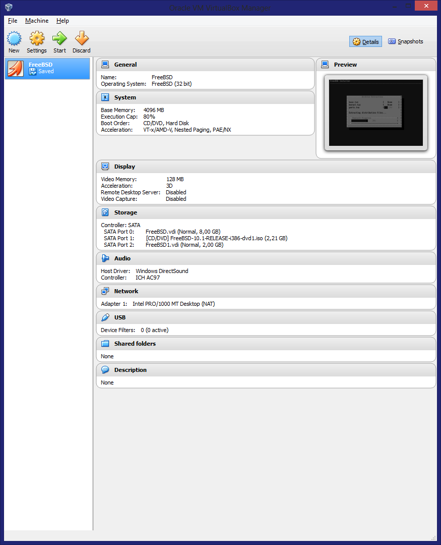Open the File menu
The width and height of the screenshot is (441, 545).
[x=13, y=21]
